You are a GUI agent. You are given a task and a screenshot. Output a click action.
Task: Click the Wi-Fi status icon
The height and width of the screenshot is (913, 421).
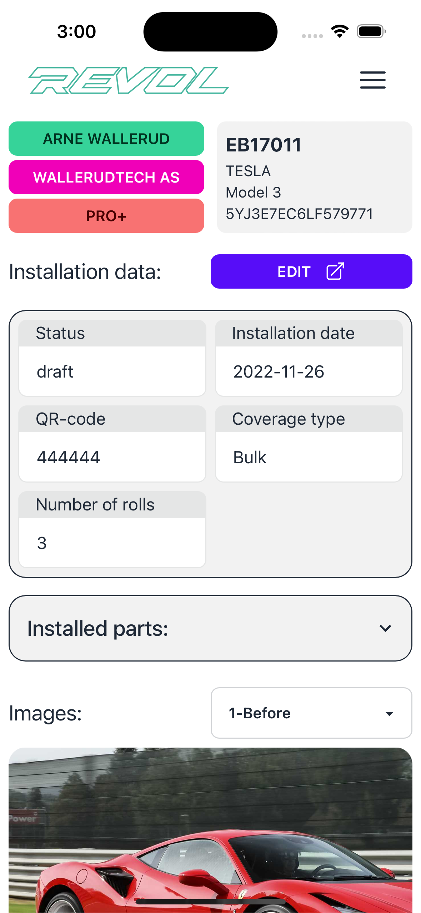[x=340, y=31]
